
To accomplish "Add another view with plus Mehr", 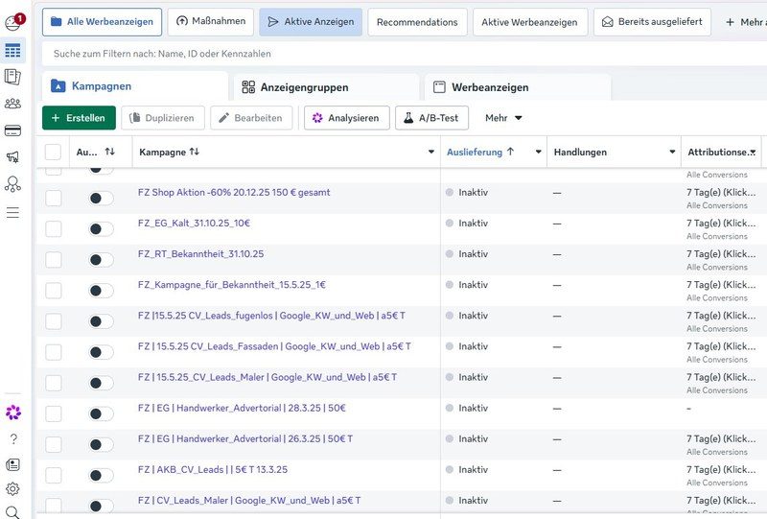I will coord(745,22).
